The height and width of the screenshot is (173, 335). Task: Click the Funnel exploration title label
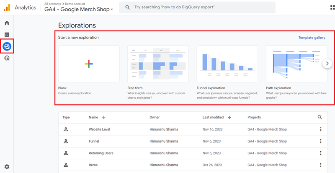[211, 88]
